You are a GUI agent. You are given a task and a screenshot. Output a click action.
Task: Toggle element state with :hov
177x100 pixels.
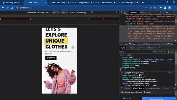[155, 52]
